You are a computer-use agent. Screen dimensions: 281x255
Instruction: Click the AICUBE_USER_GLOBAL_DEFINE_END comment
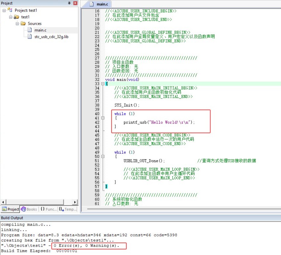click(145, 41)
